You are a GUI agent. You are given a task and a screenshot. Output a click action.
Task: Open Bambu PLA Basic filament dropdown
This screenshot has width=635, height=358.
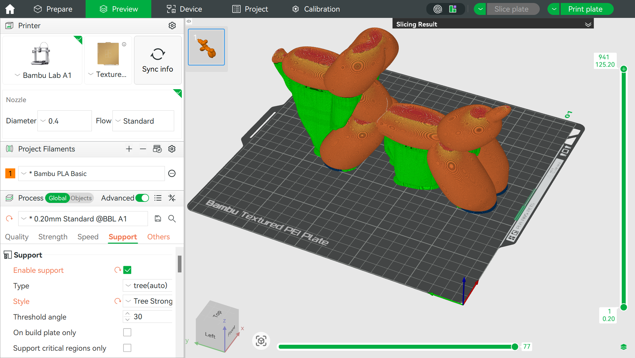tap(92, 173)
